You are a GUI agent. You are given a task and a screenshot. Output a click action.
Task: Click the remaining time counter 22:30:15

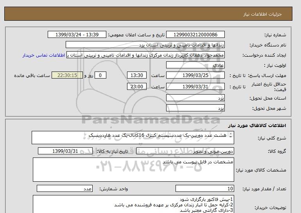coord(67,75)
